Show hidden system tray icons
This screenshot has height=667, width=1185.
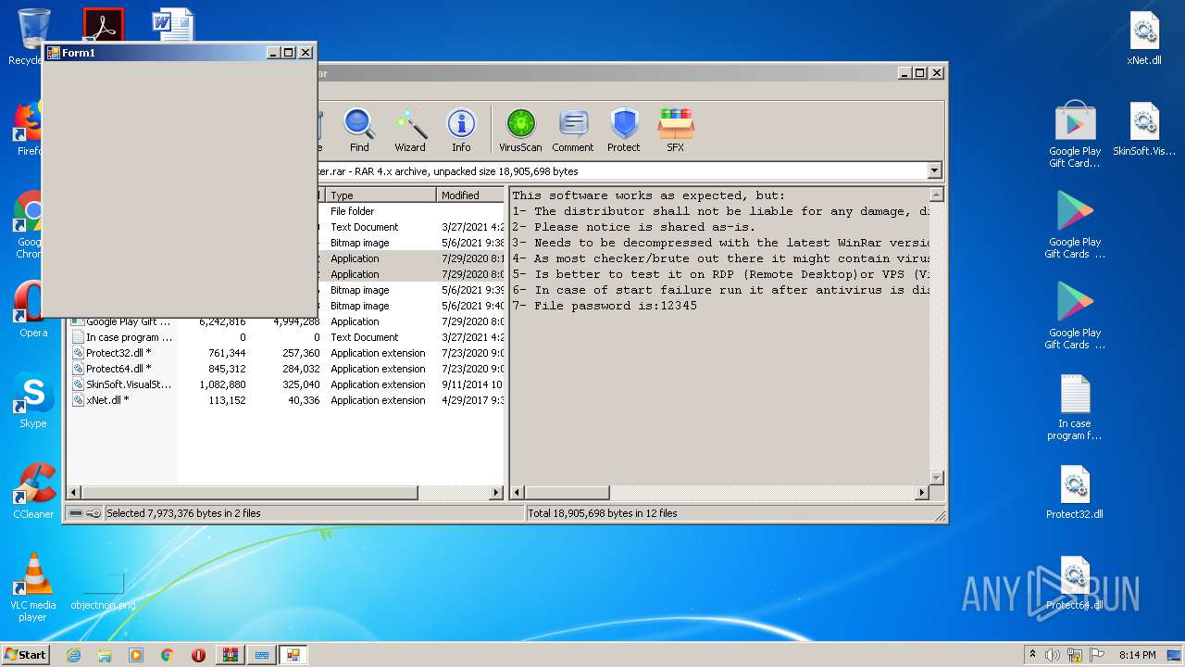[x=1032, y=655]
